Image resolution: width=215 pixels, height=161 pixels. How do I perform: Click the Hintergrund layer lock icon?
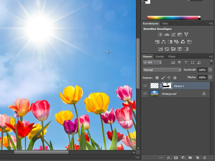click(204, 93)
